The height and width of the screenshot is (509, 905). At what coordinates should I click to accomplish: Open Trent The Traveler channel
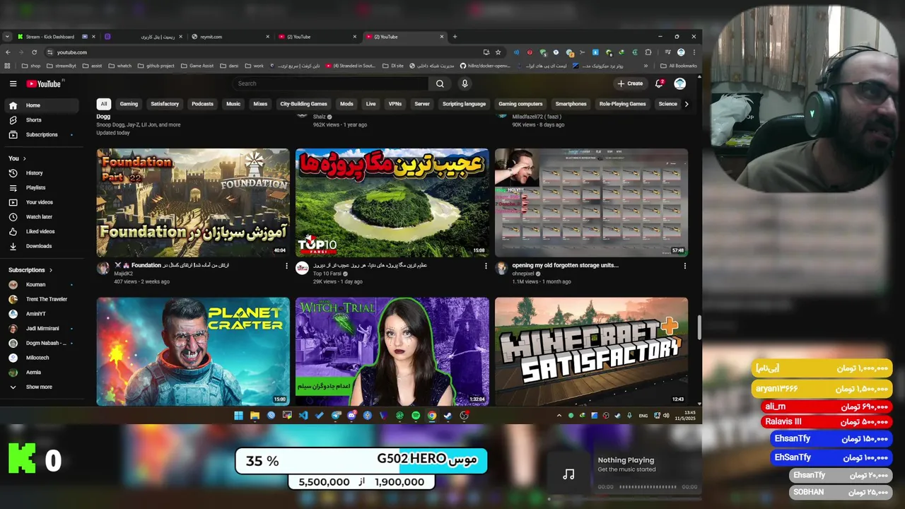pos(41,299)
